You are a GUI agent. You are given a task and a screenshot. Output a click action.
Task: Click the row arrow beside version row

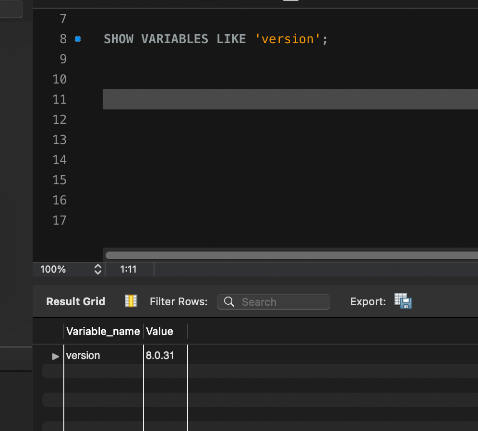pyautogui.click(x=56, y=356)
